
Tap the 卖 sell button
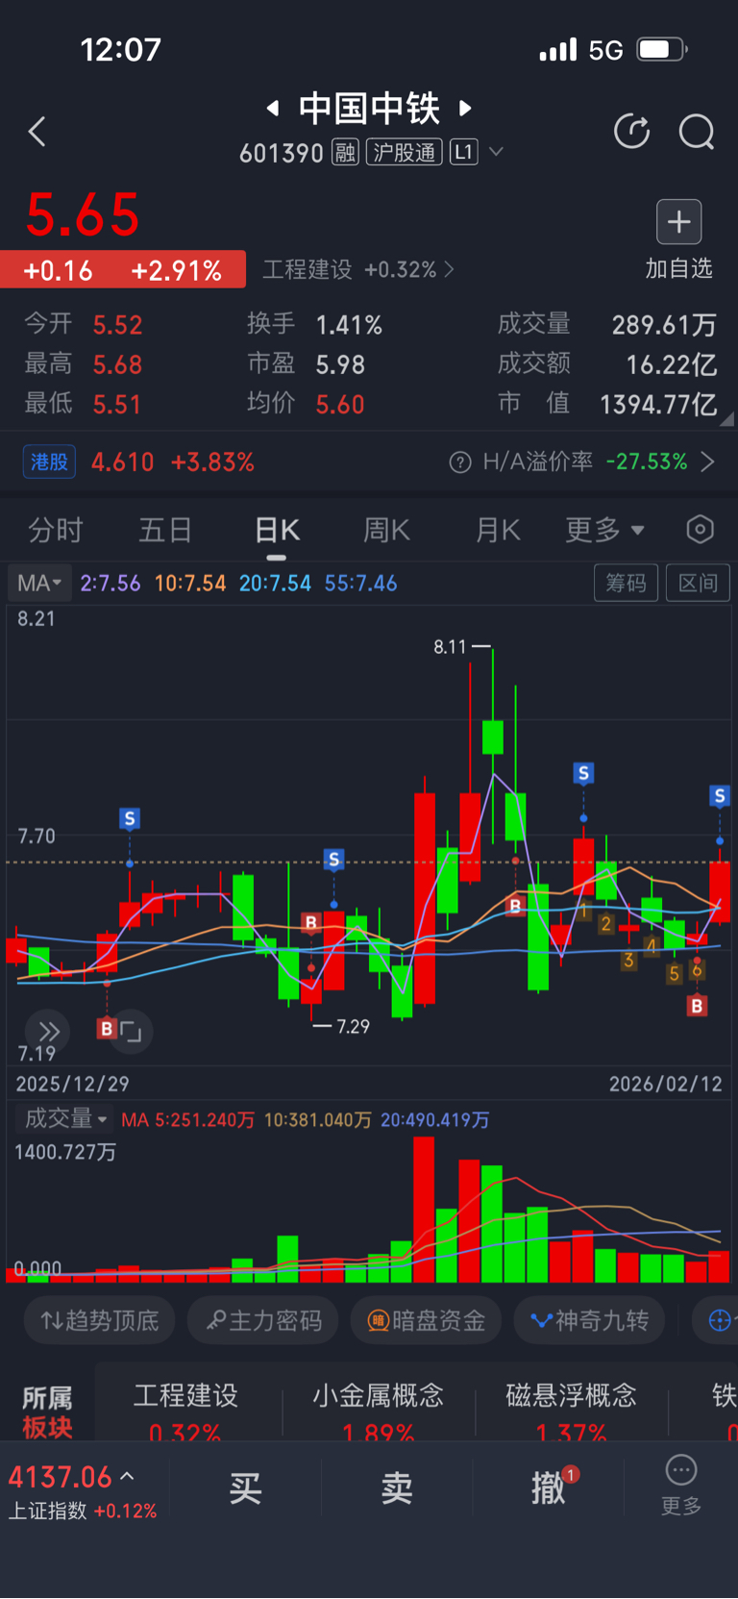point(397,1488)
